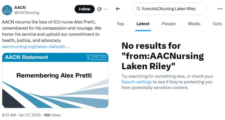Switch to the Top tab
The height and width of the screenshot is (120, 225).
pos(120,24)
